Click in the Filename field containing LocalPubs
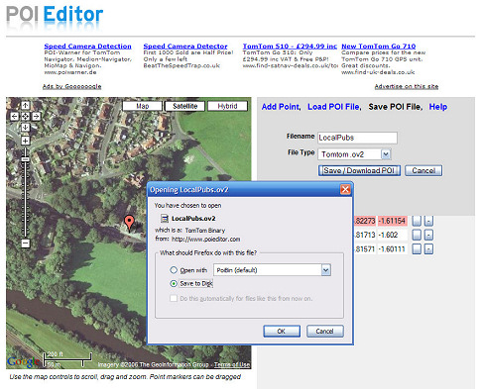The height and width of the screenshot is (389, 481). [x=357, y=138]
